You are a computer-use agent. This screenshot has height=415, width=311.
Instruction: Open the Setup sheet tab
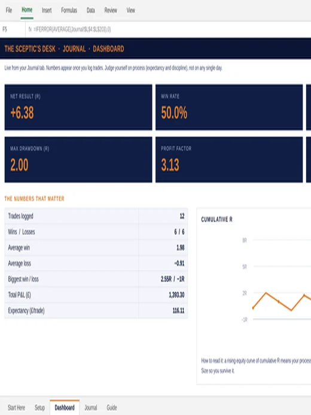39,408
